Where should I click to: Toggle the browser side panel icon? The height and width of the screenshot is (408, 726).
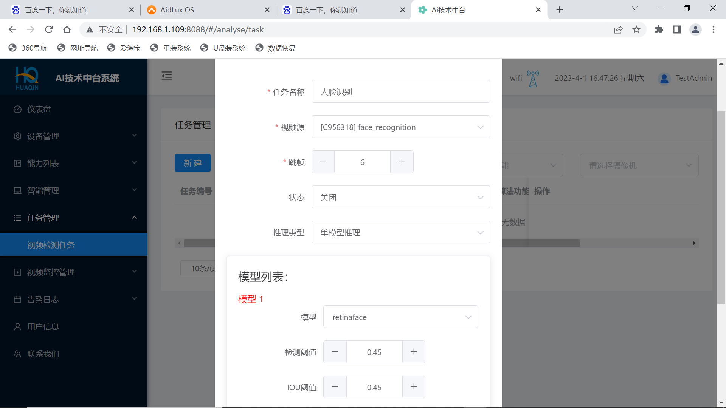tap(677, 29)
